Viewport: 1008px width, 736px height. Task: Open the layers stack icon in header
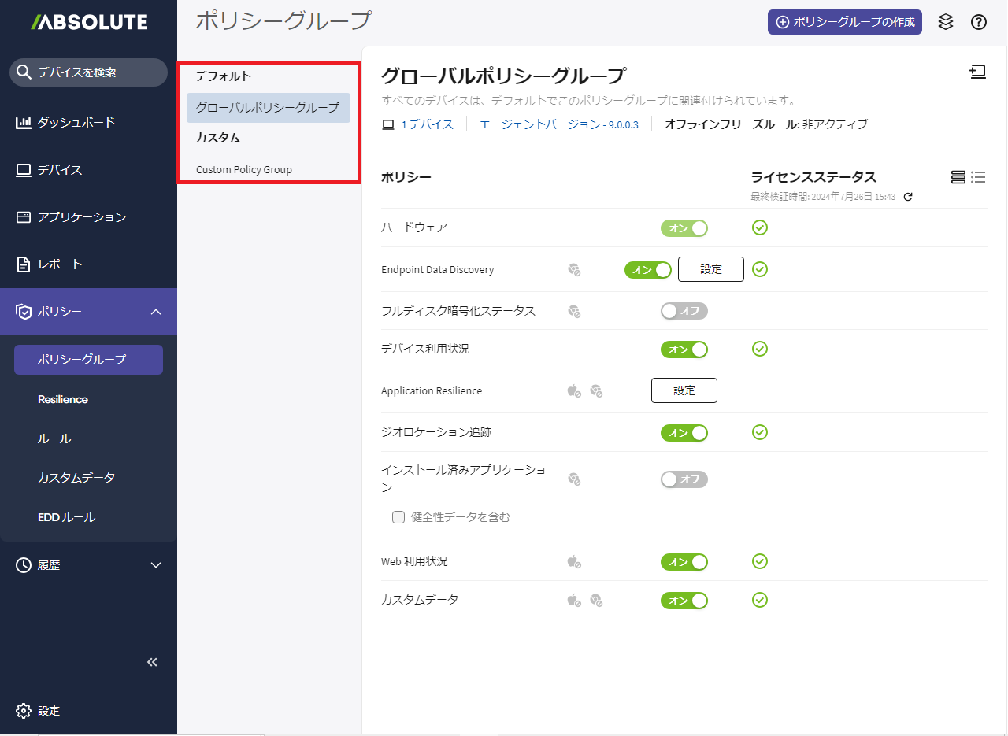pos(946,22)
